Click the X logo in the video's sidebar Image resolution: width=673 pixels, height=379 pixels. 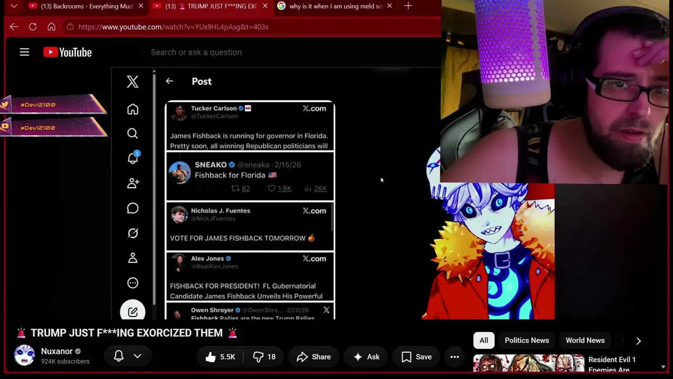[x=132, y=81]
